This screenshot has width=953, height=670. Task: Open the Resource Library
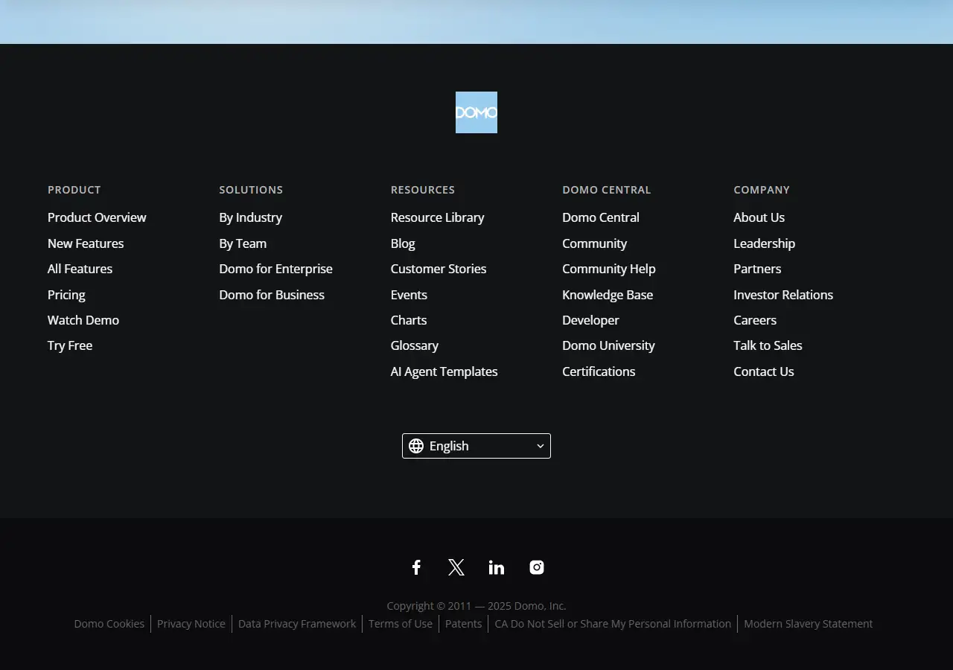click(437, 217)
